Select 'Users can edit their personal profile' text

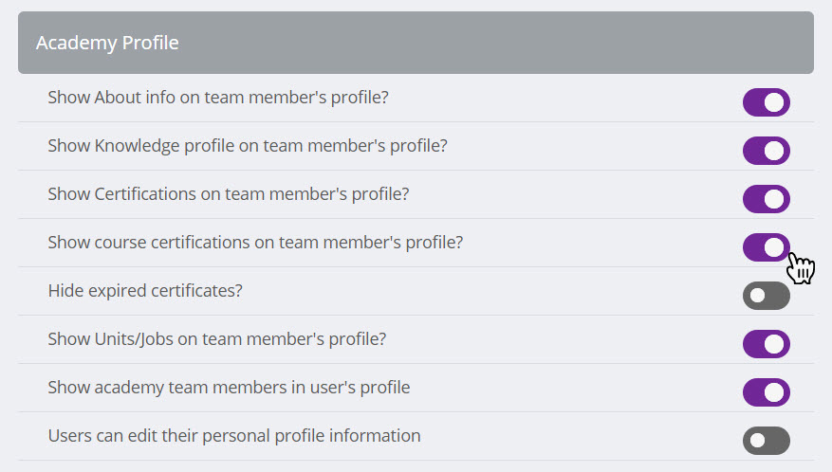pyautogui.click(x=234, y=436)
